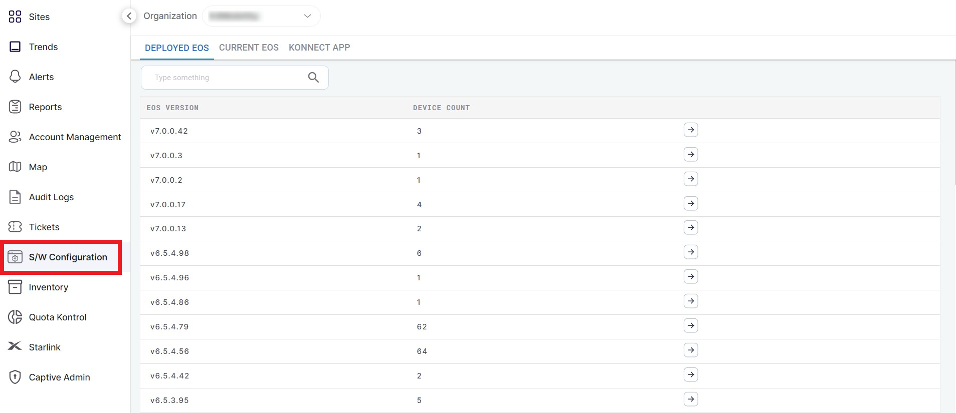Go to Account Management
The height and width of the screenshot is (413, 956).
pos(75,137)
